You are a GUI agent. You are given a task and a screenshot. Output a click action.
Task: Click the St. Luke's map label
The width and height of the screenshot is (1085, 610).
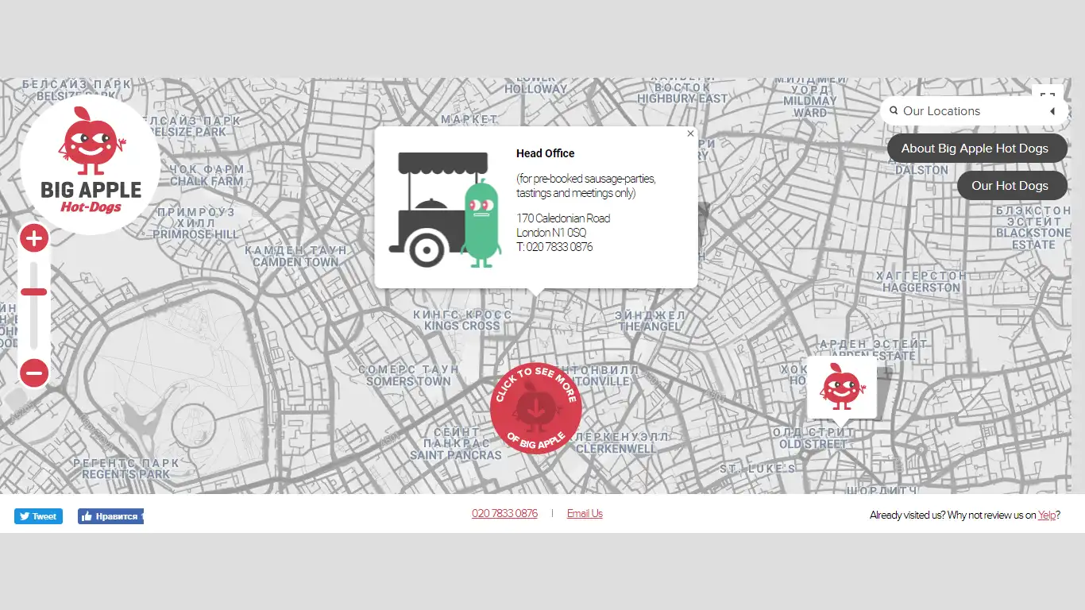[758, 469]
